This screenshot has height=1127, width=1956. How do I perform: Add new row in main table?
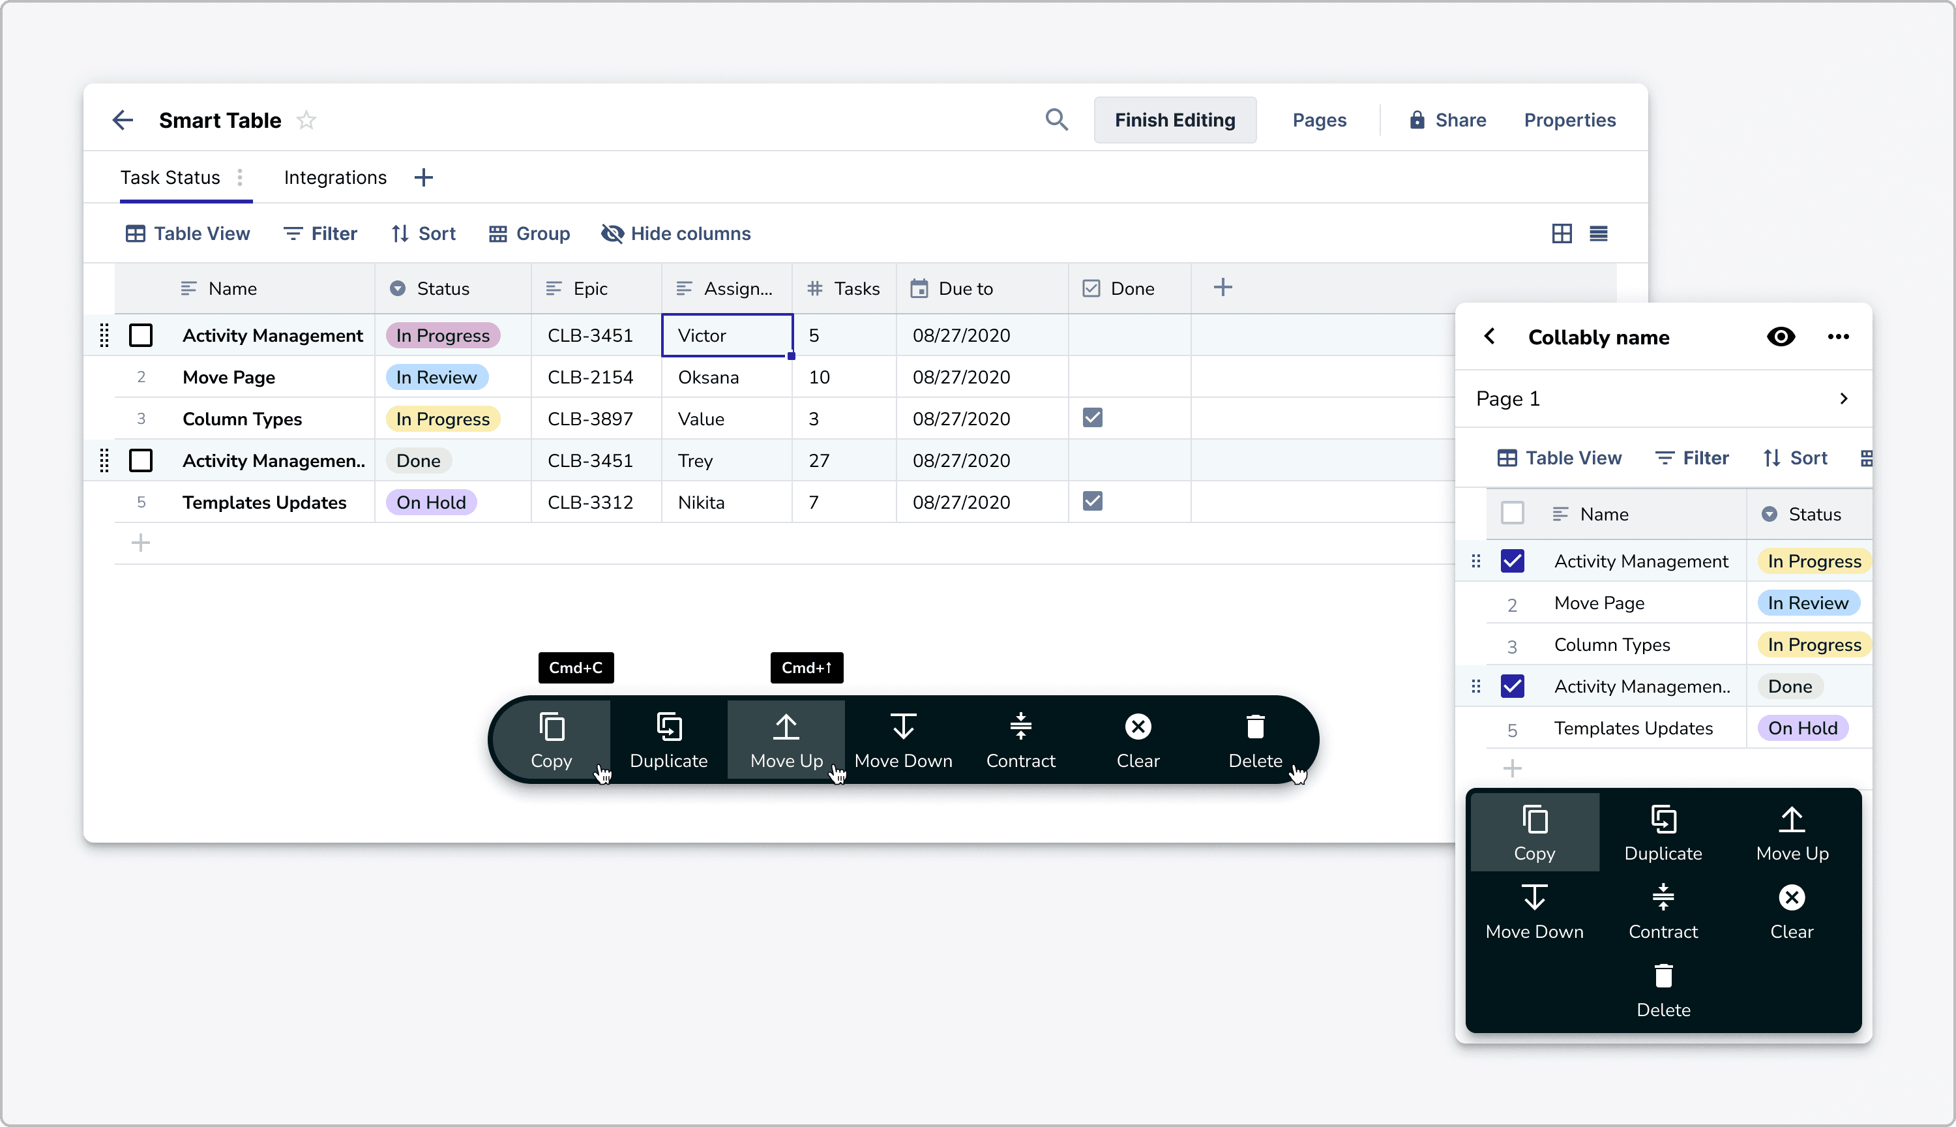[x=140, y=543]
